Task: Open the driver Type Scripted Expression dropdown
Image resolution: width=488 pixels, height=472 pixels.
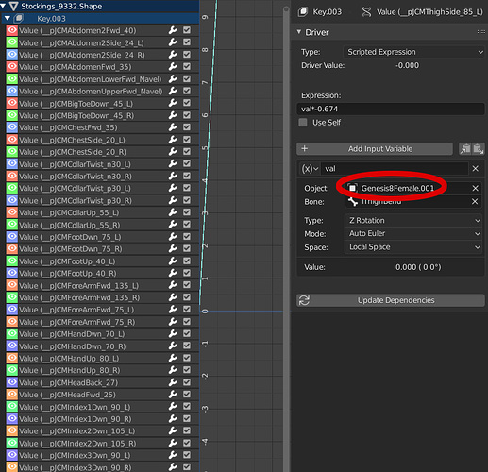Action: tap(413, 52)
